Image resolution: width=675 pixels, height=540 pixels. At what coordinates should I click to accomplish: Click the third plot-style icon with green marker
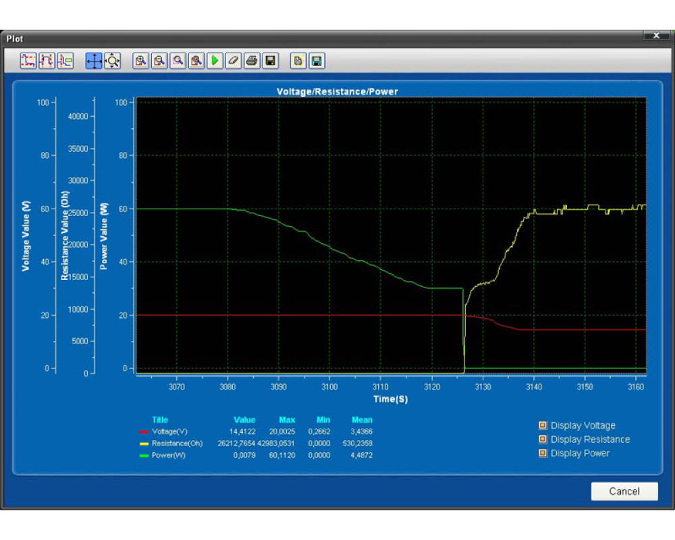pos(65,61)
